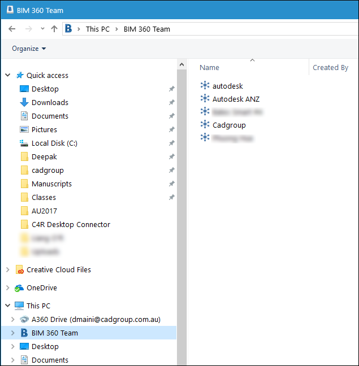Open the Organize menu

click(x=29, y=49)
